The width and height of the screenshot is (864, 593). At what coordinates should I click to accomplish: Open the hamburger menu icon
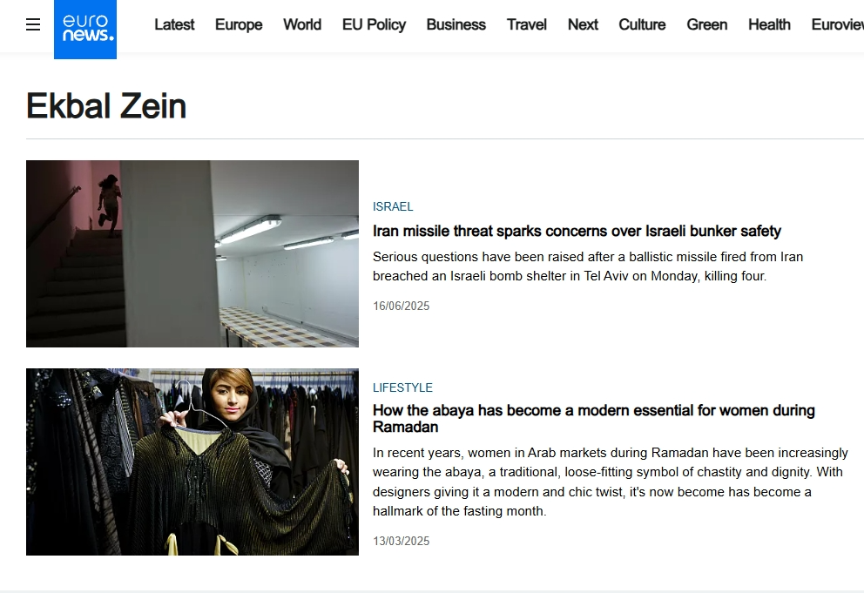[x=33, y=24]
